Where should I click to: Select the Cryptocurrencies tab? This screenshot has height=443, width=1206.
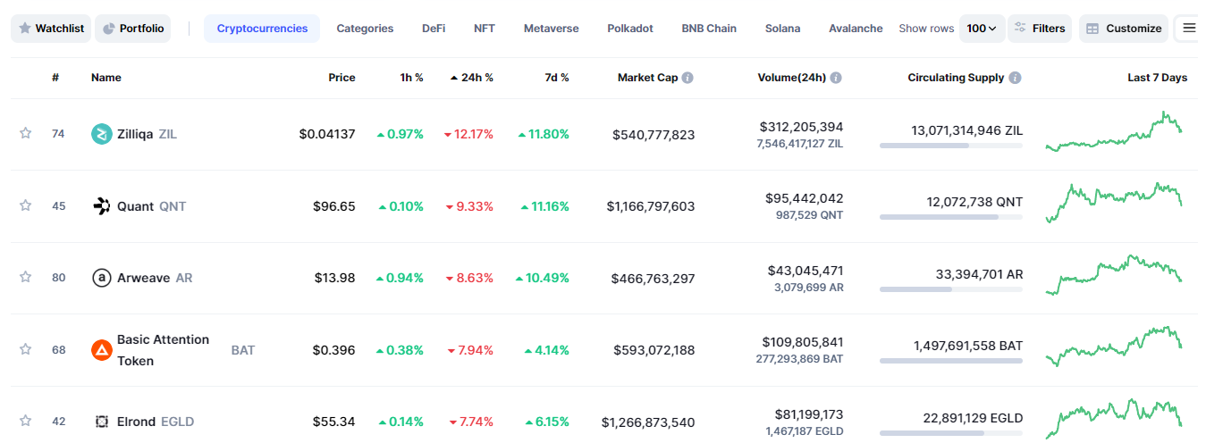pyautogui.click(x=262, y=29)
